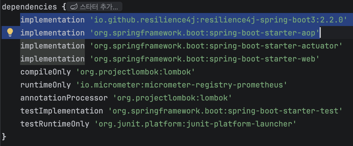Click 'runtimeOnly' configuration keyword
The height and width of the screenshot is (146, 353).
point(46,85)
